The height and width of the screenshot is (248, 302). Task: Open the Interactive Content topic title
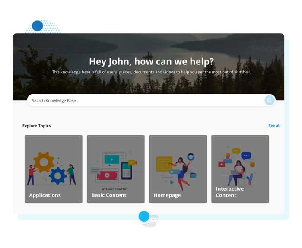pyautogui.click(x=229, y=192)
